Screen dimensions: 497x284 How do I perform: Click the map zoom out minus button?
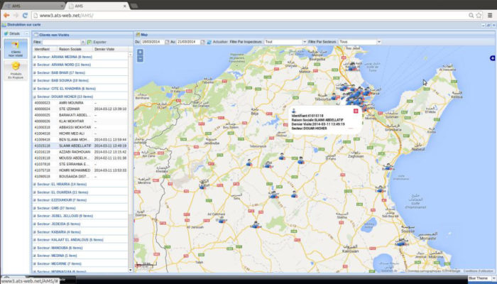point(140,60)
